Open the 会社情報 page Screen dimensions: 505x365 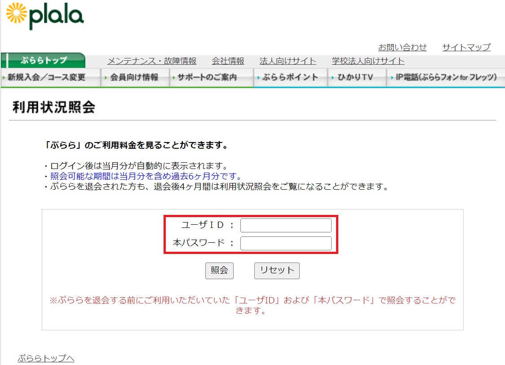[x=228, y=60]
